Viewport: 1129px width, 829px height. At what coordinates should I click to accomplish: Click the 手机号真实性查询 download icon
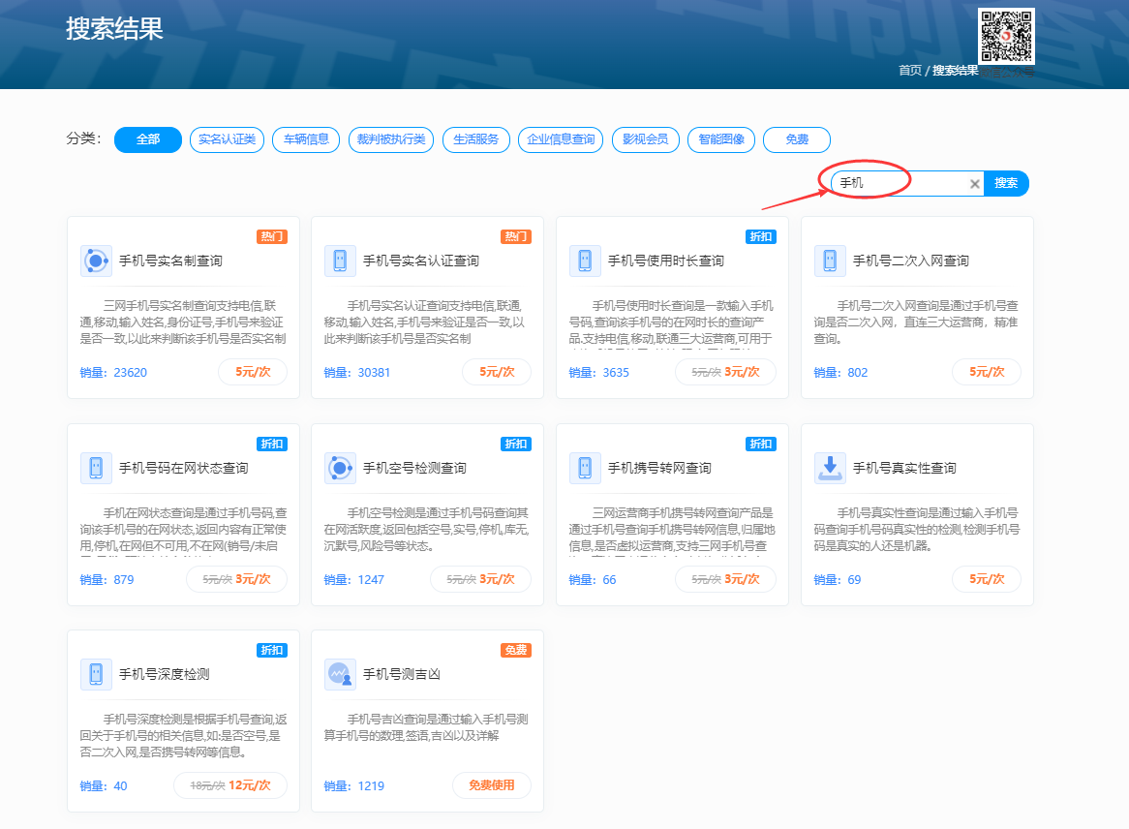pyautogui.click(x=830, y=468)
